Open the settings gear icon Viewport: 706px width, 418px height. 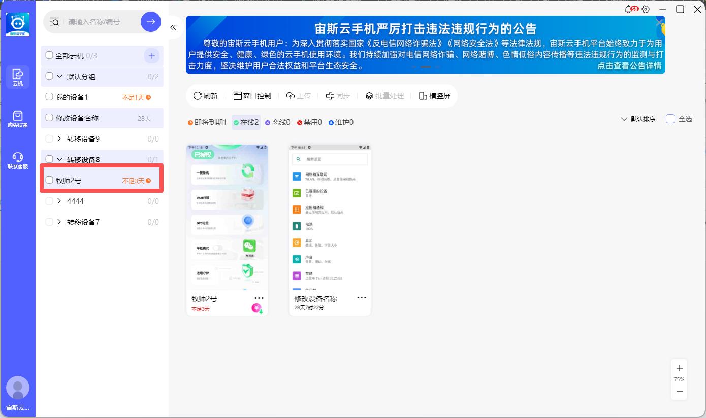pos(646,9)
